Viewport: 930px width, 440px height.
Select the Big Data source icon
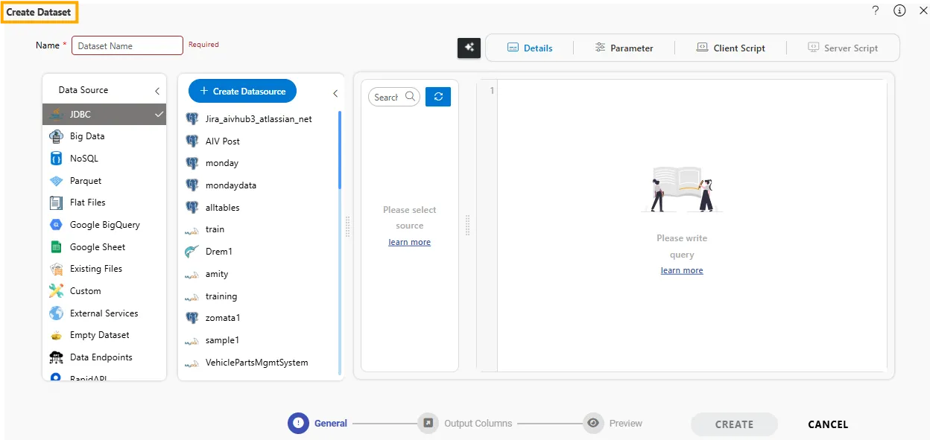coord(56,136)
